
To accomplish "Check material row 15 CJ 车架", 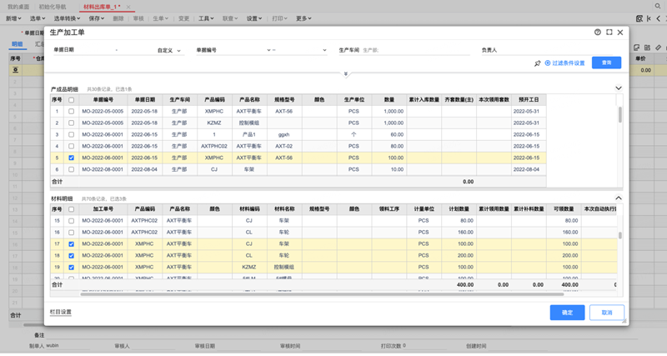I will pyautogui.click(x=71, y=221).
